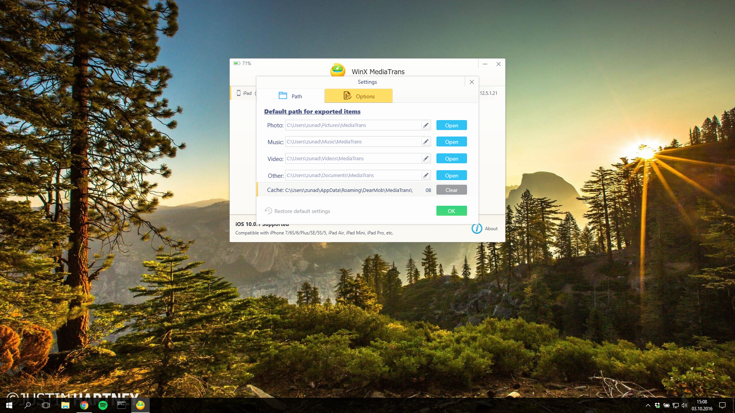Image resolution: width=735 pixels, height=413 pixels.
Task: Click the About info icon
Action: (477, 229)
